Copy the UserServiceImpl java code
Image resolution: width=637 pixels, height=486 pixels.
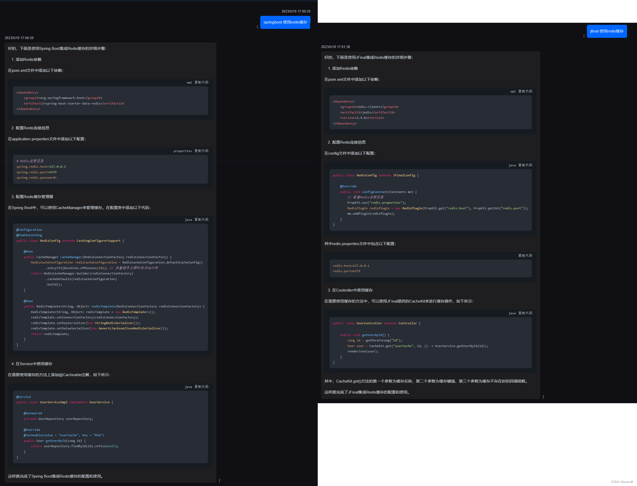201,387
